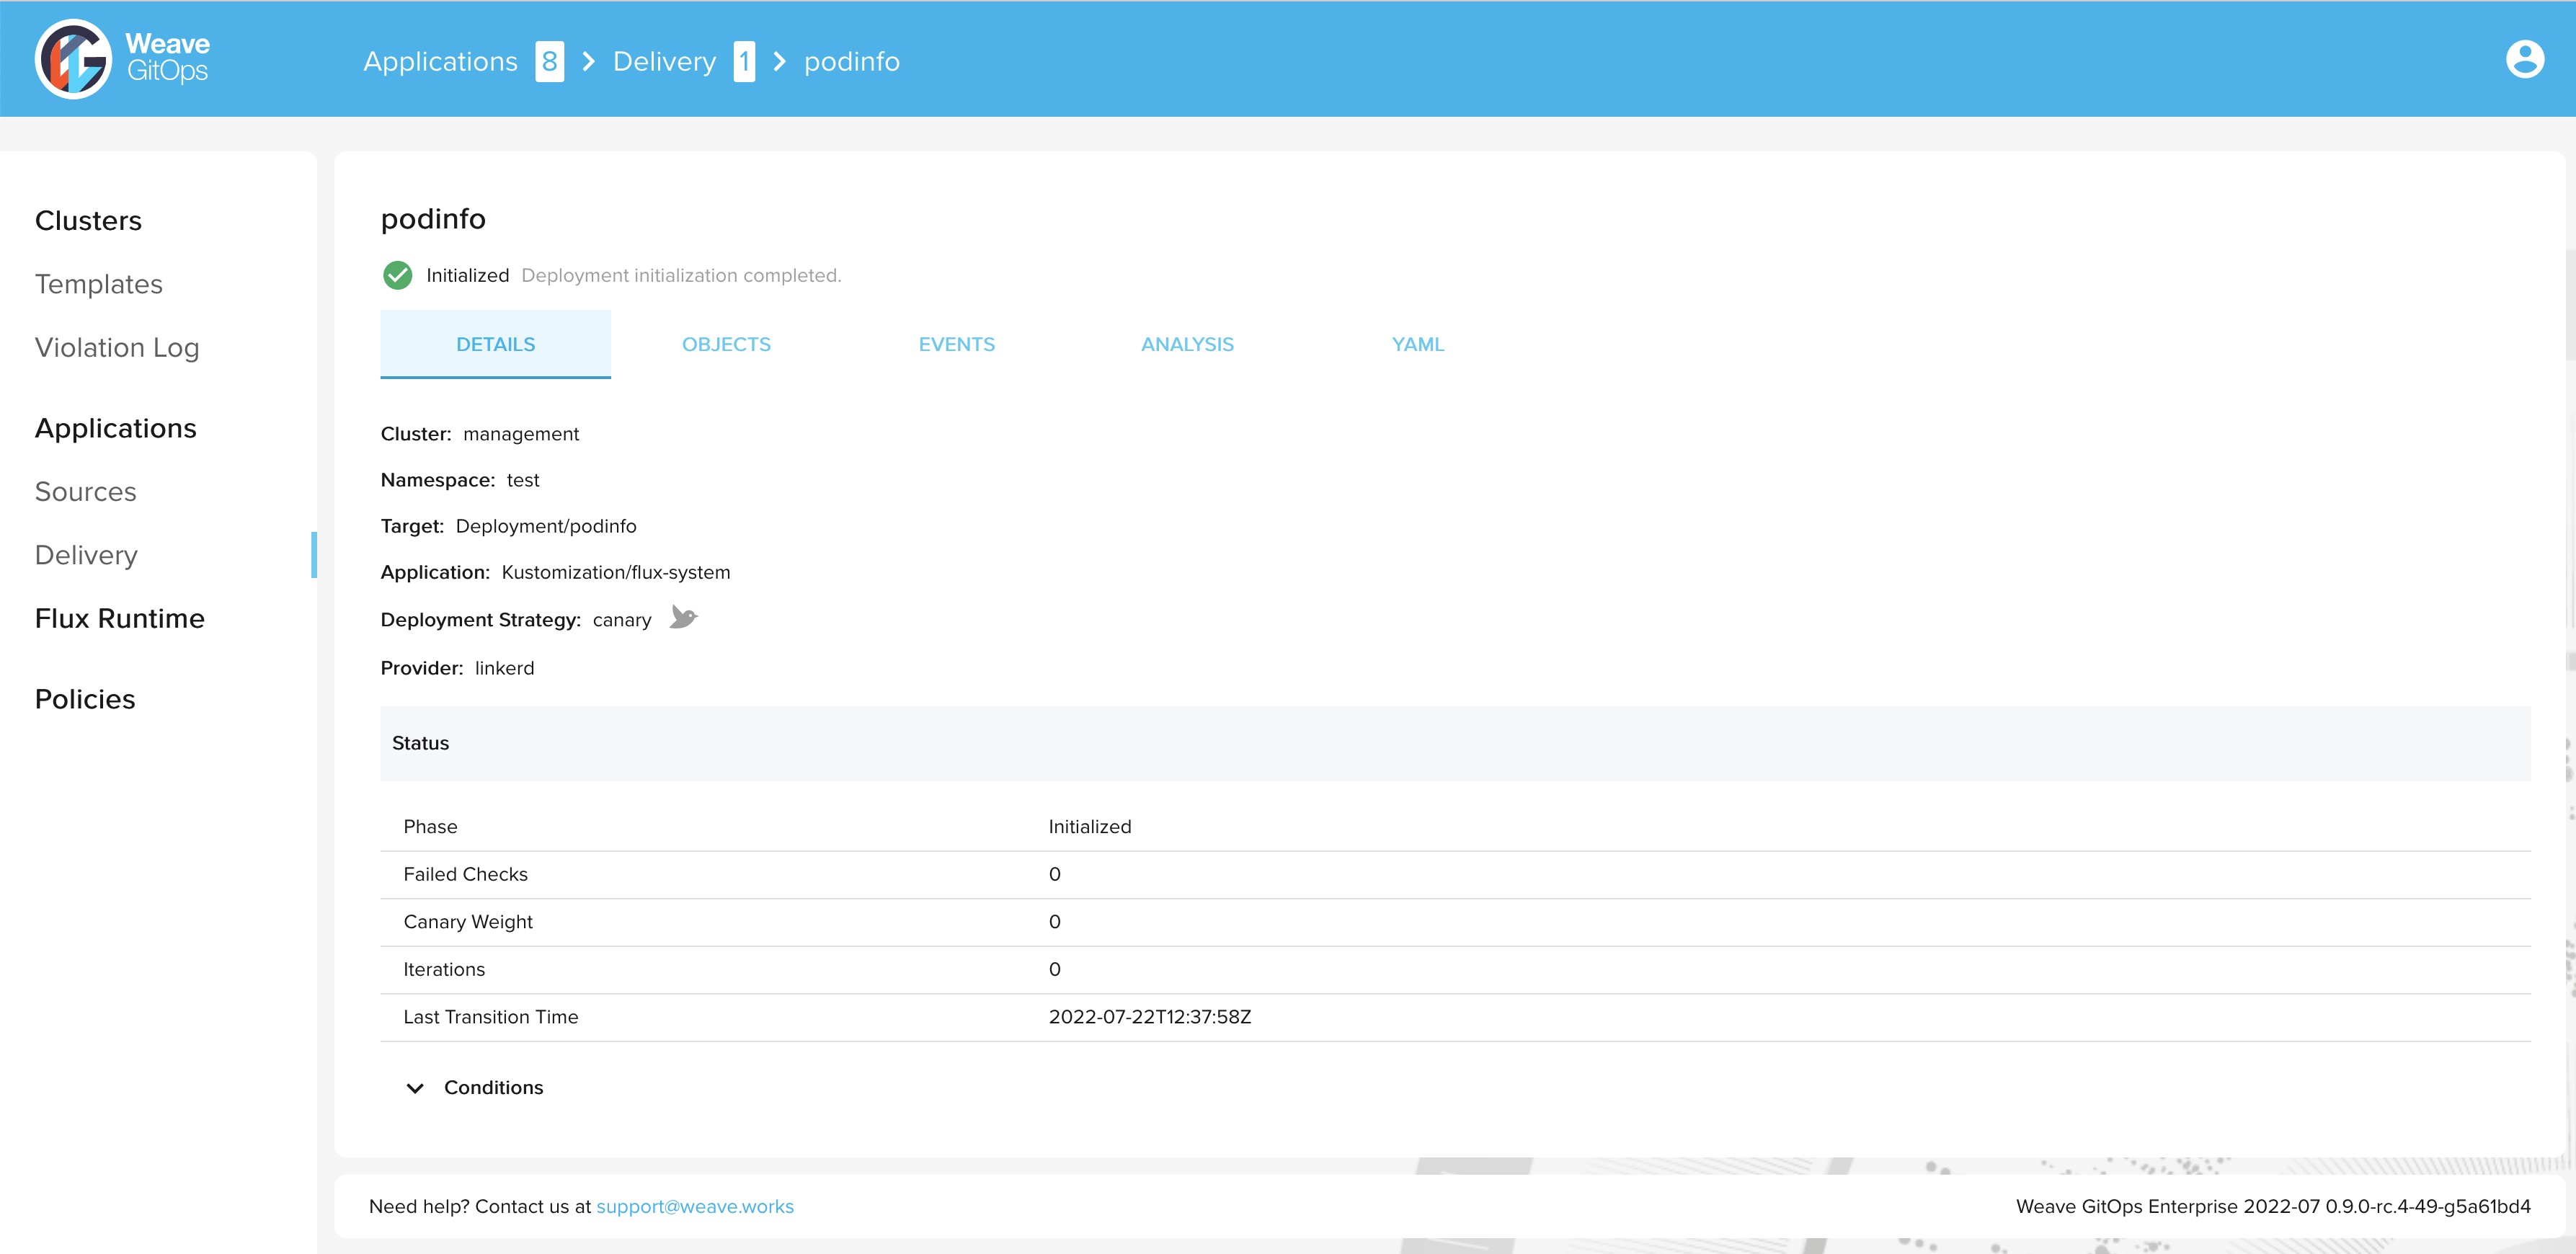This screenshot has width=2576, height=1254.
Task: Click the support@weave.works contact link
Action: 695,1205
